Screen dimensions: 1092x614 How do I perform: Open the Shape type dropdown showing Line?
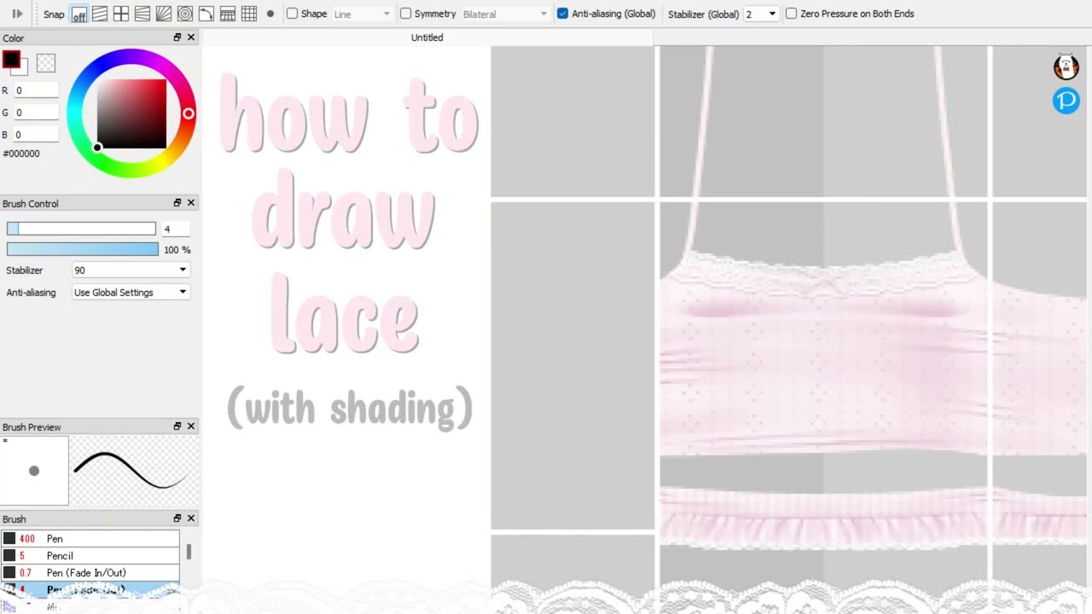pyautogui.click(x=362, y=14)
